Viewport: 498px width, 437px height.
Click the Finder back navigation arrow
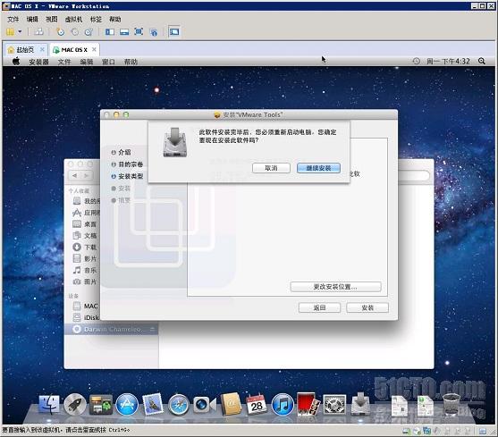(x=74, y=175)
